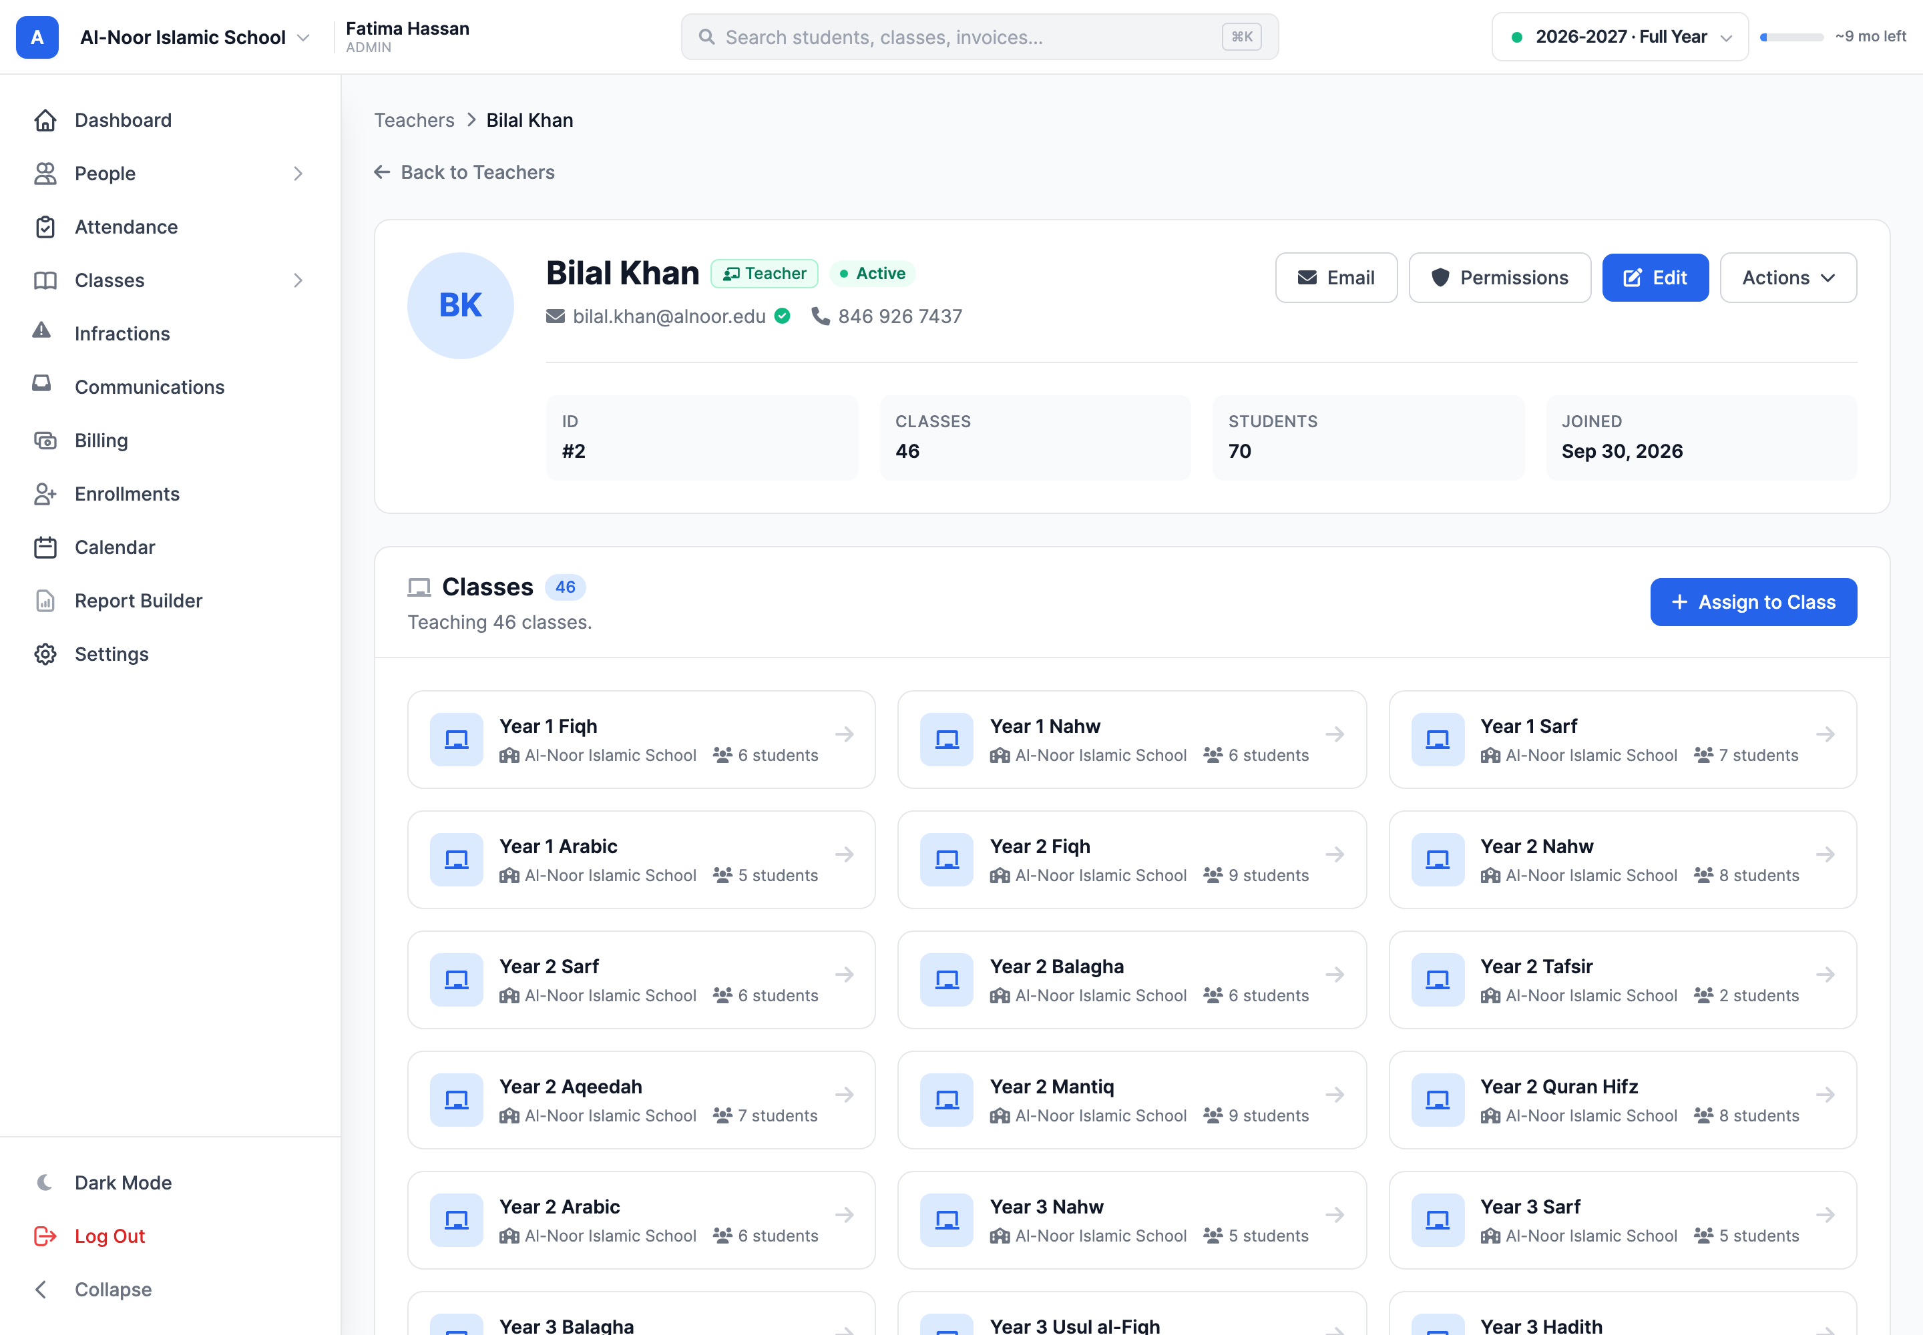Click the Report Builder document icon
This screenshot has width=1923, height=1335.
coord(45,601)
